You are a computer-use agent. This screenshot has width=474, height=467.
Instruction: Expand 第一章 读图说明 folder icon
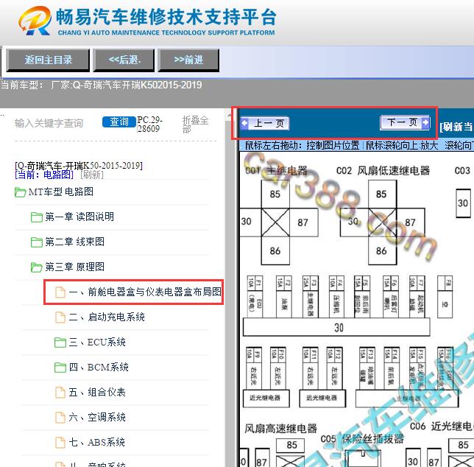click(x=37, y=217)
